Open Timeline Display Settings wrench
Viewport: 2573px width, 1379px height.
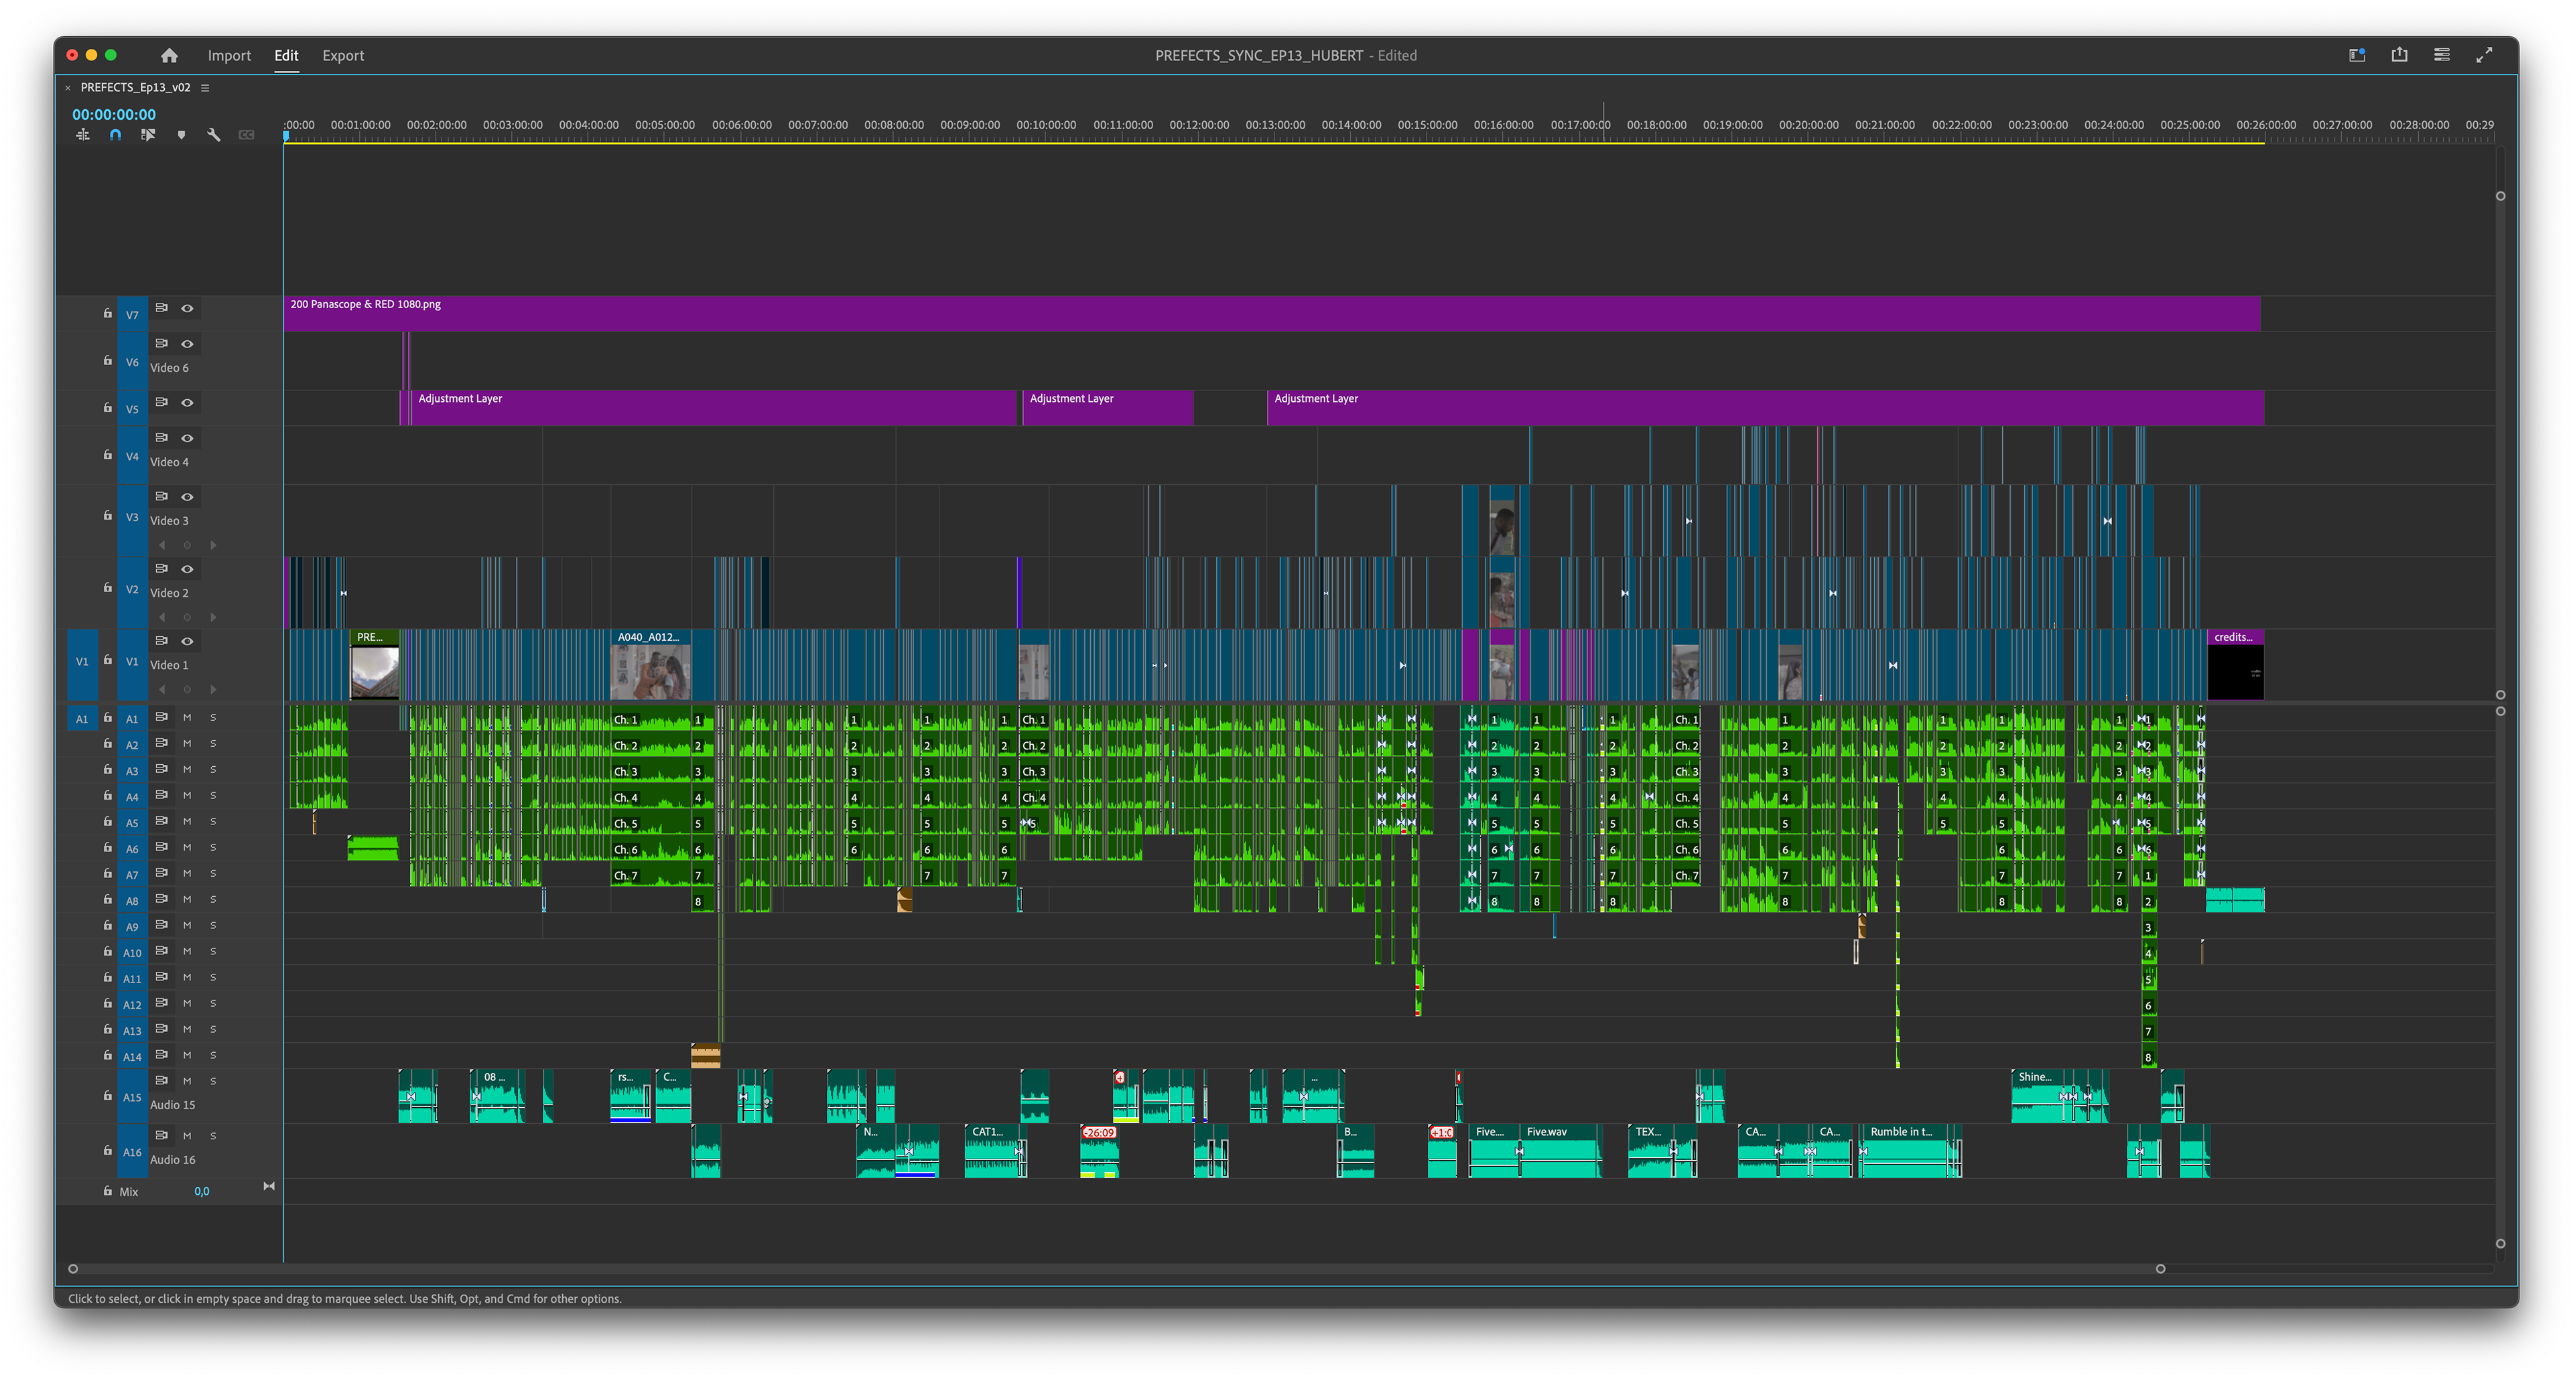tap(214, 135)
